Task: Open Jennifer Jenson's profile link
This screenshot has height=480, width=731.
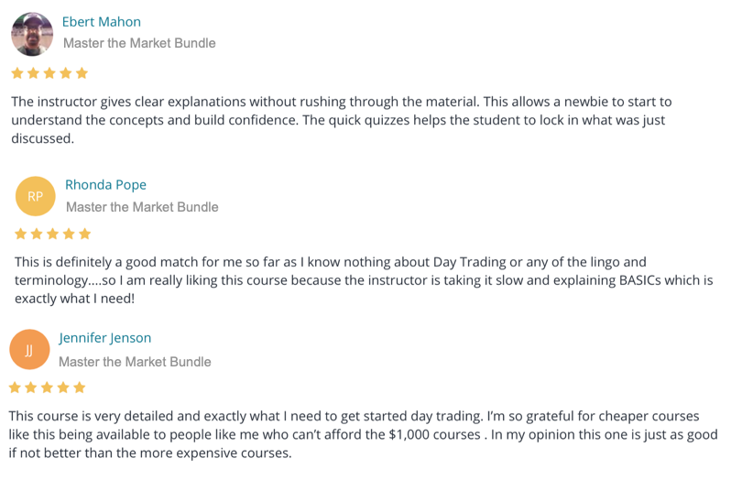Action: pos(105,338)
